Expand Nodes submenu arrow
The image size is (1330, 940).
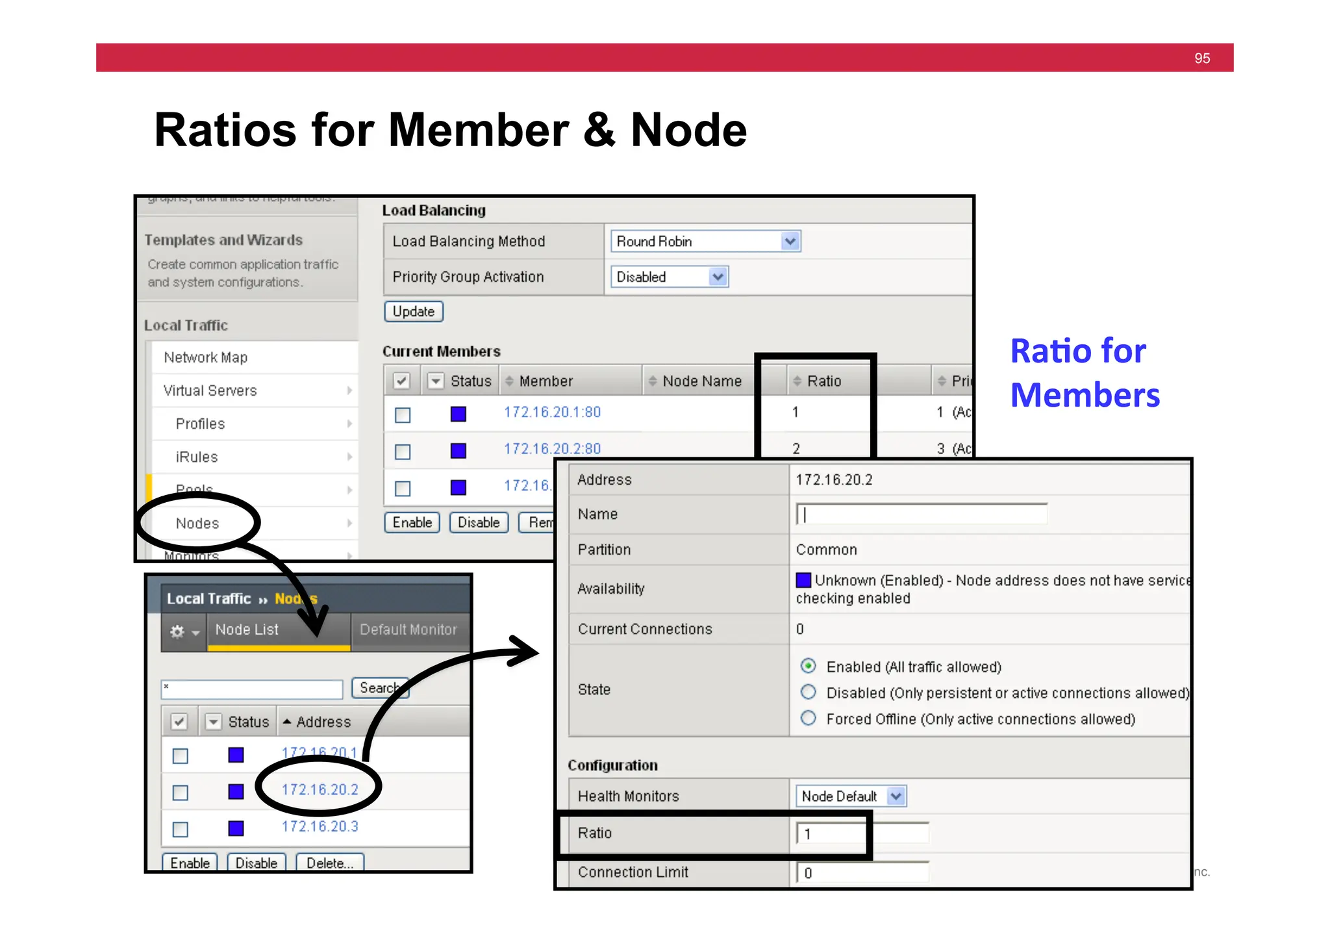(349, 523)
